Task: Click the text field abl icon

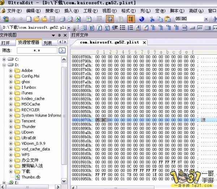Action: coord(200,28)
